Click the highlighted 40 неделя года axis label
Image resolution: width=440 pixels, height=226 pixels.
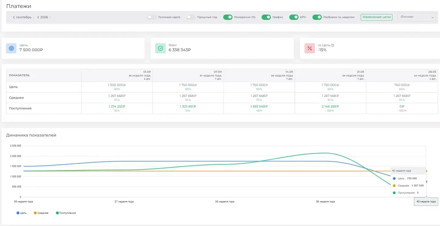426,202
